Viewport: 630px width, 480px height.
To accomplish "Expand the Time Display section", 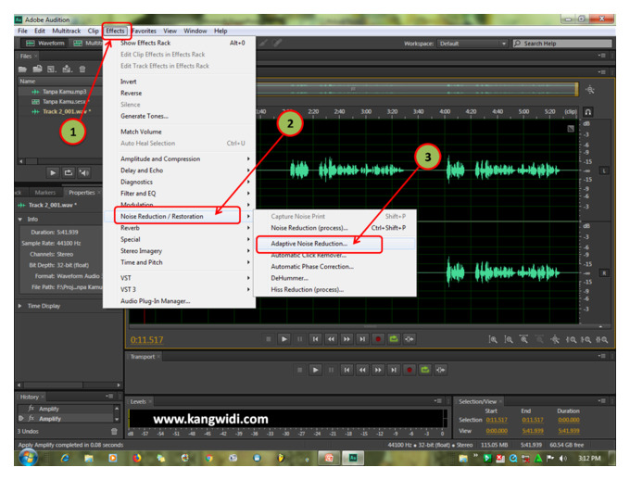I will pos(20,306).
